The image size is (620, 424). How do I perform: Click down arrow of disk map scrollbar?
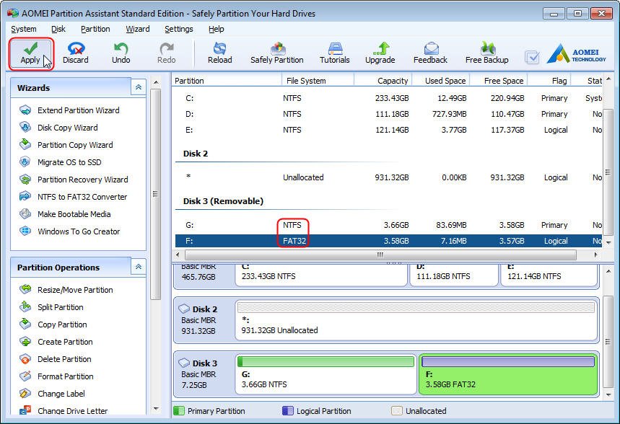pos(608,394)
